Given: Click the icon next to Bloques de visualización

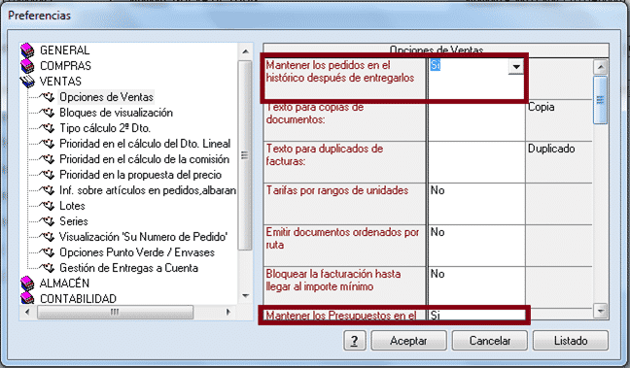Looking at the screenshot, I should pos(48,113).
